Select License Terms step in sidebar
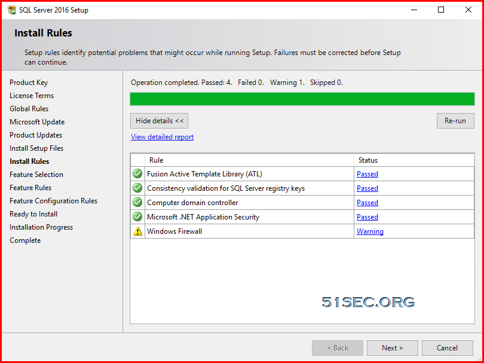 (x=32, y=96)
